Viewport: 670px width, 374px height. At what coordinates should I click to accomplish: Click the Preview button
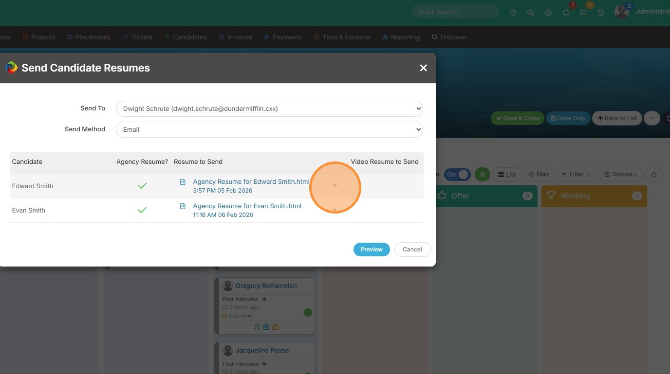point(372,249)
